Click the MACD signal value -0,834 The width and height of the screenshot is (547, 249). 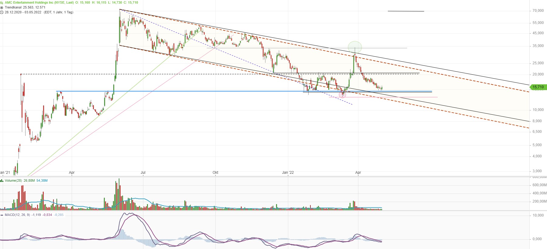point(47,215)
